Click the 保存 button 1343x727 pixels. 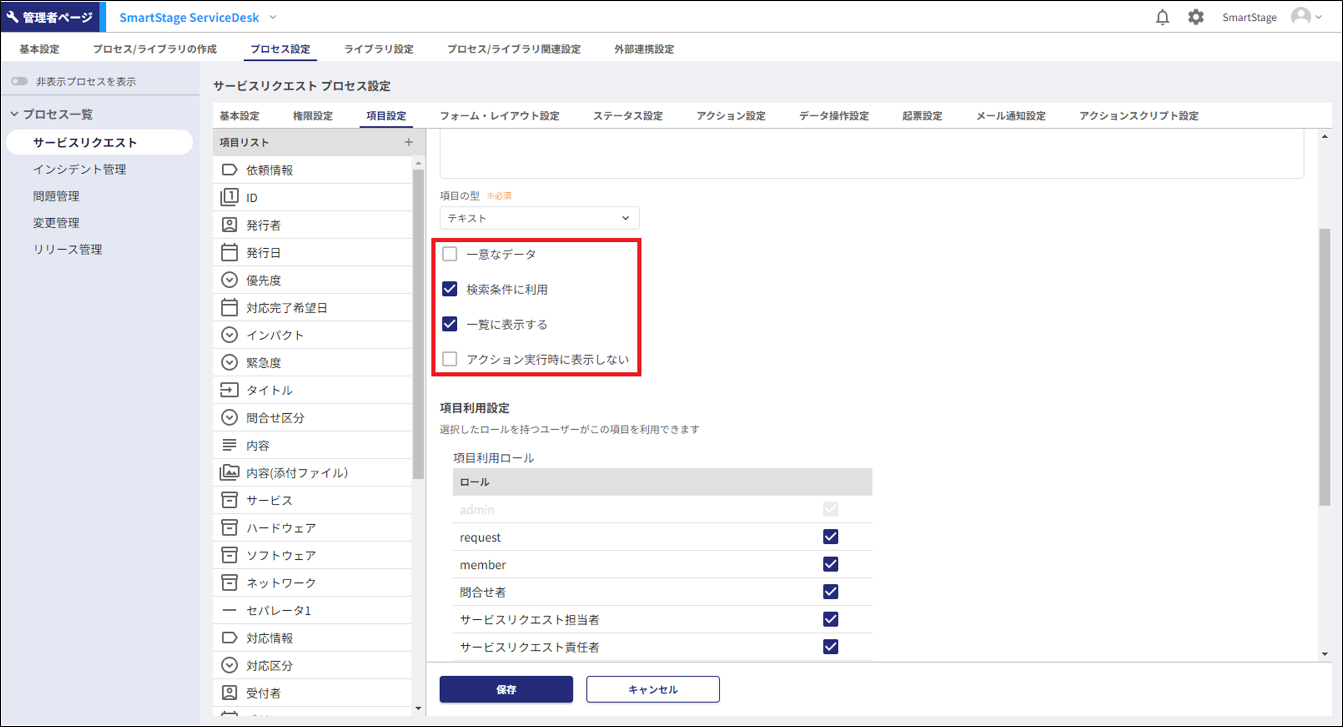point(506,689)
